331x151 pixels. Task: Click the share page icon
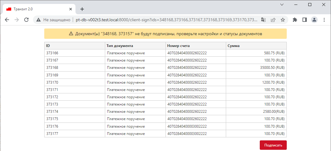[x=273, y=20]
